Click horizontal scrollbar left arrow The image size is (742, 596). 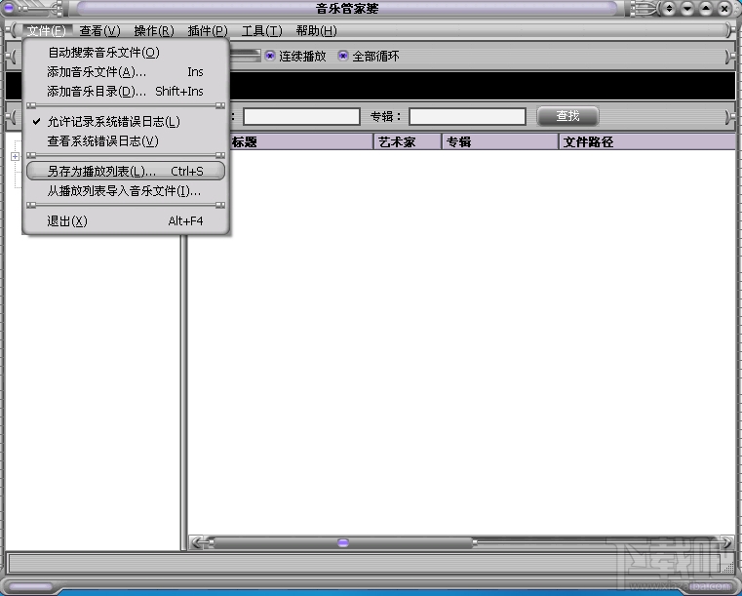[199, 542]
